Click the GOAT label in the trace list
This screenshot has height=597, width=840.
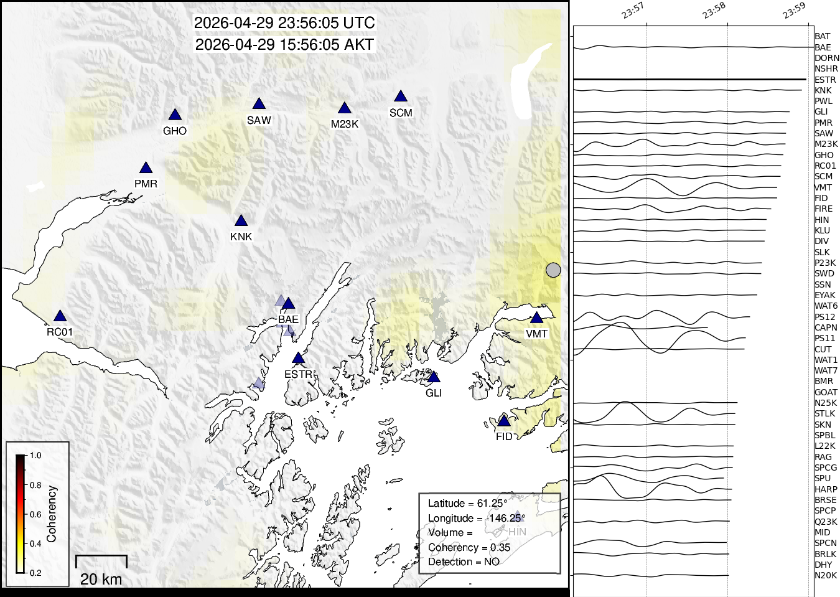pos(826,392)
